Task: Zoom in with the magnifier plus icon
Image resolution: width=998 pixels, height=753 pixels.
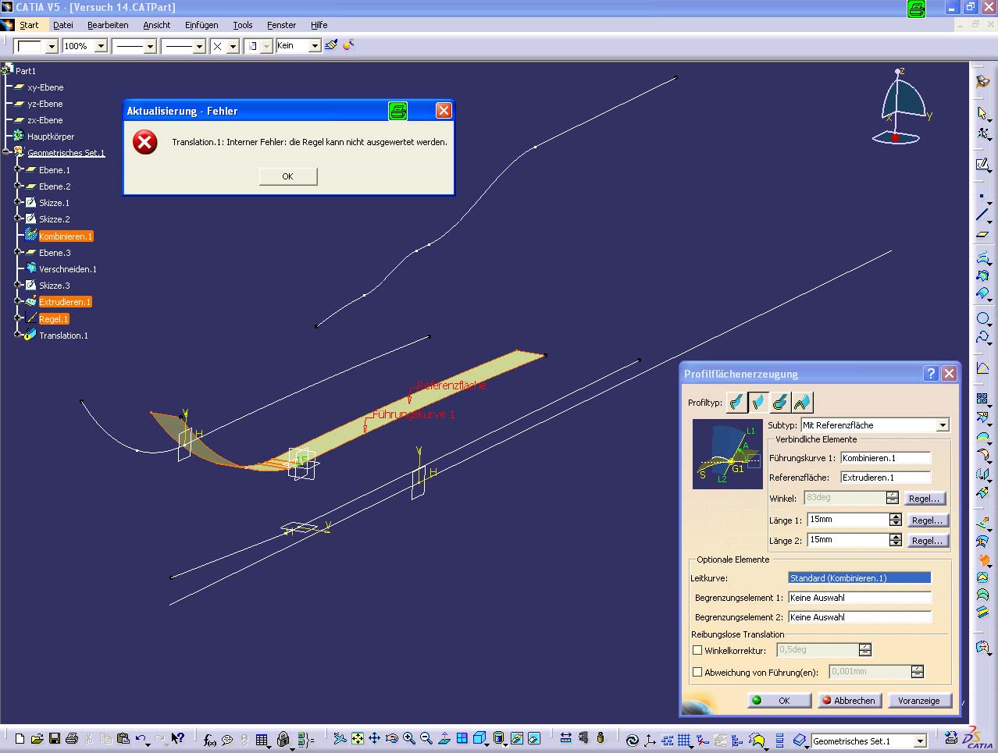Action: tap(408, 738)
